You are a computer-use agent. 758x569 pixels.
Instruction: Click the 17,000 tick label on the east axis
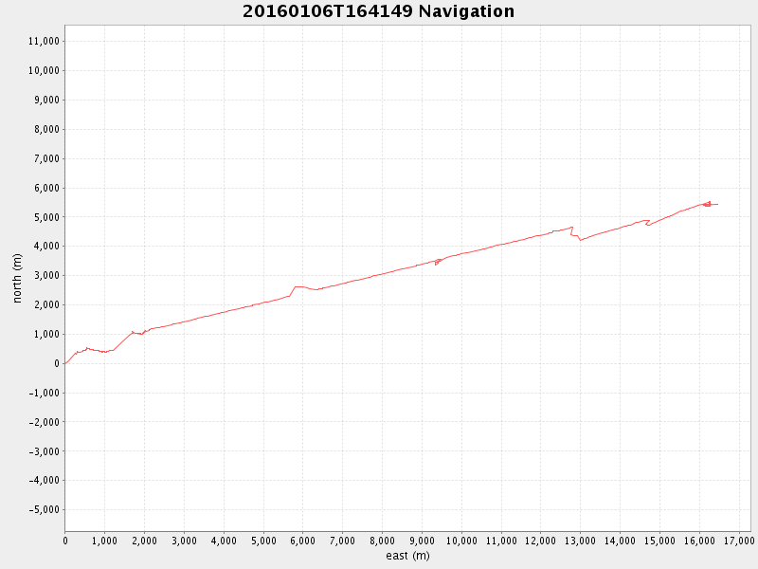pyautogui.click(x=739, y=541)
